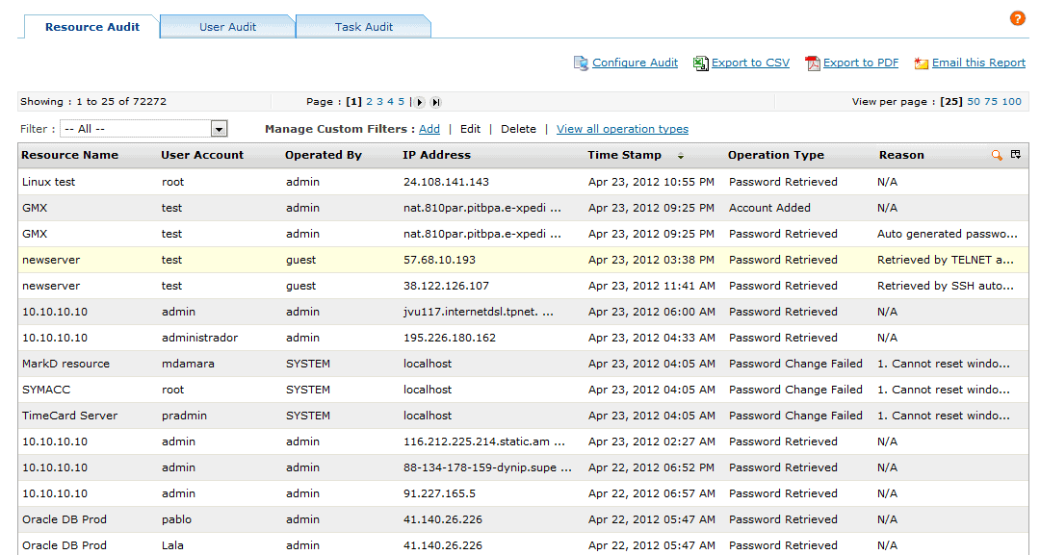Sort by the Time Stamp sort arrows

[681, 156]
